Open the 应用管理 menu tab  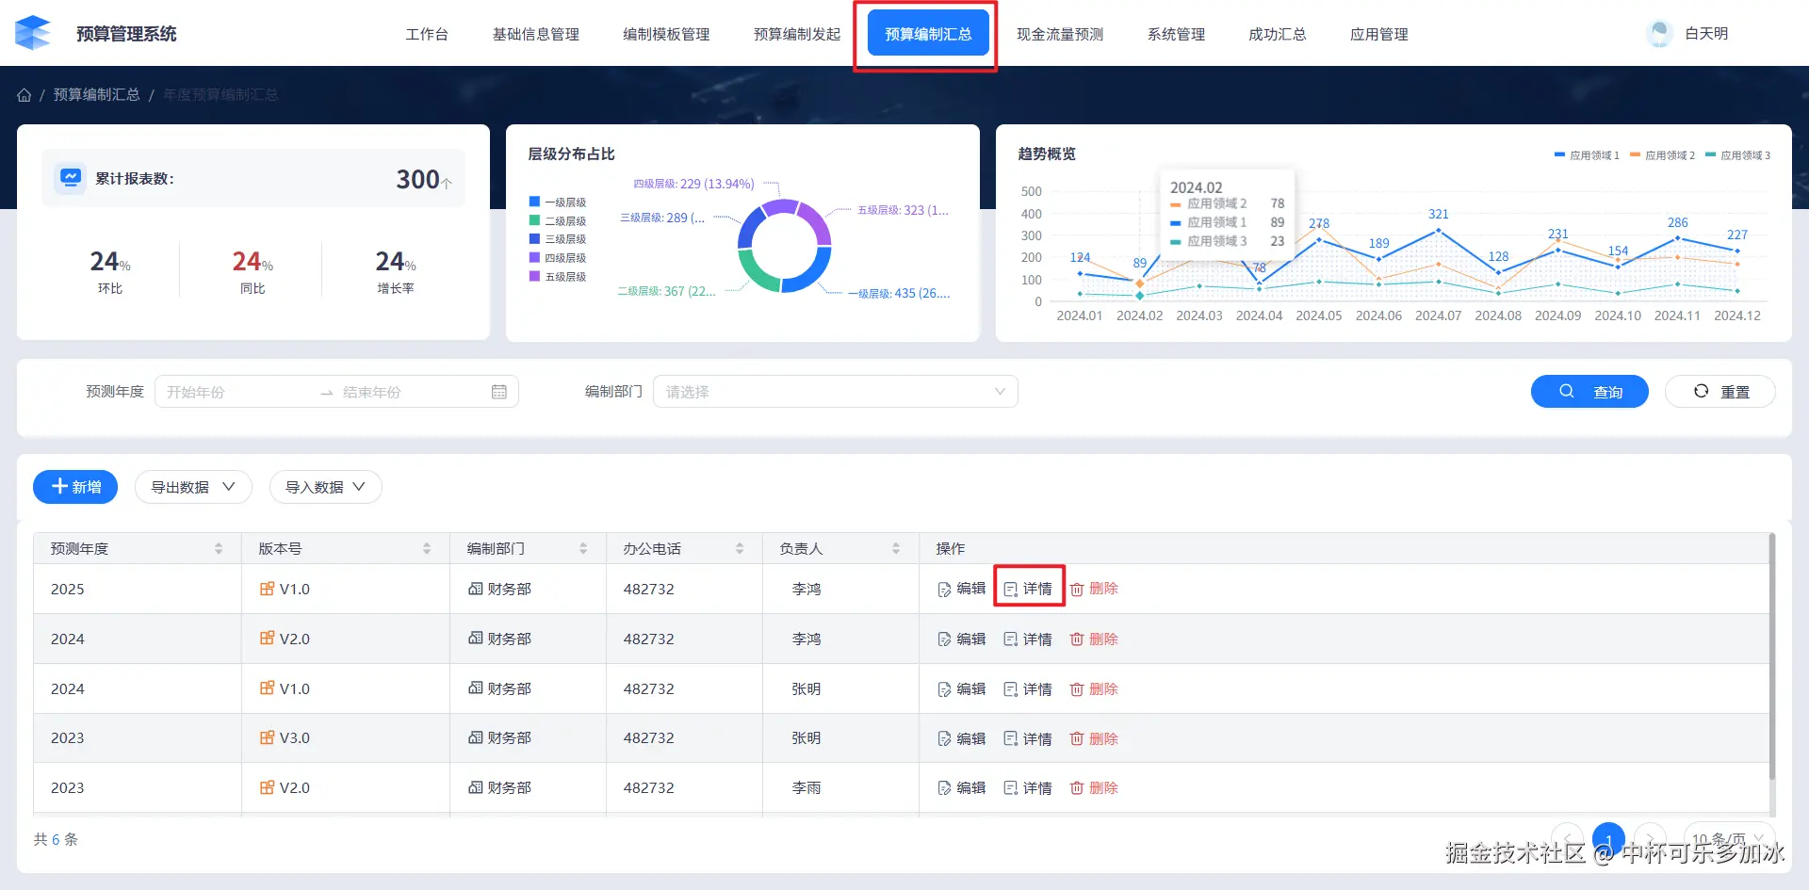[1378, 35]
